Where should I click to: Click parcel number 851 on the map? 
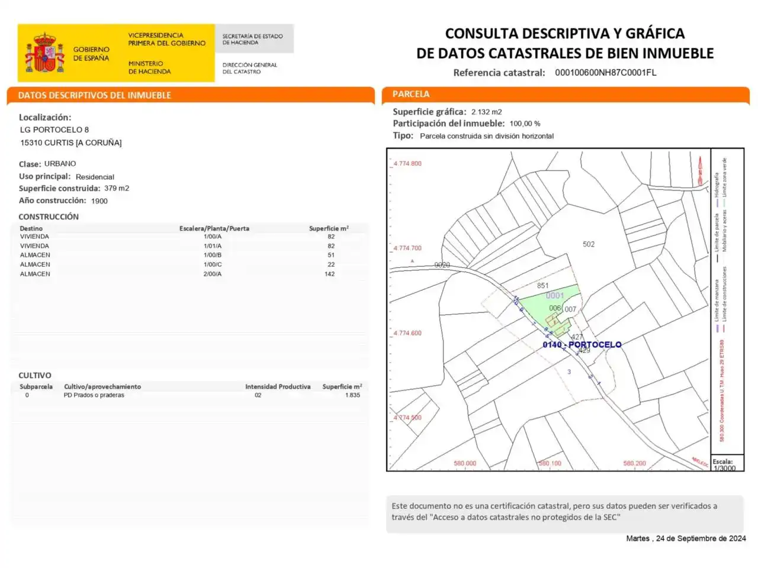pos(543,286)
